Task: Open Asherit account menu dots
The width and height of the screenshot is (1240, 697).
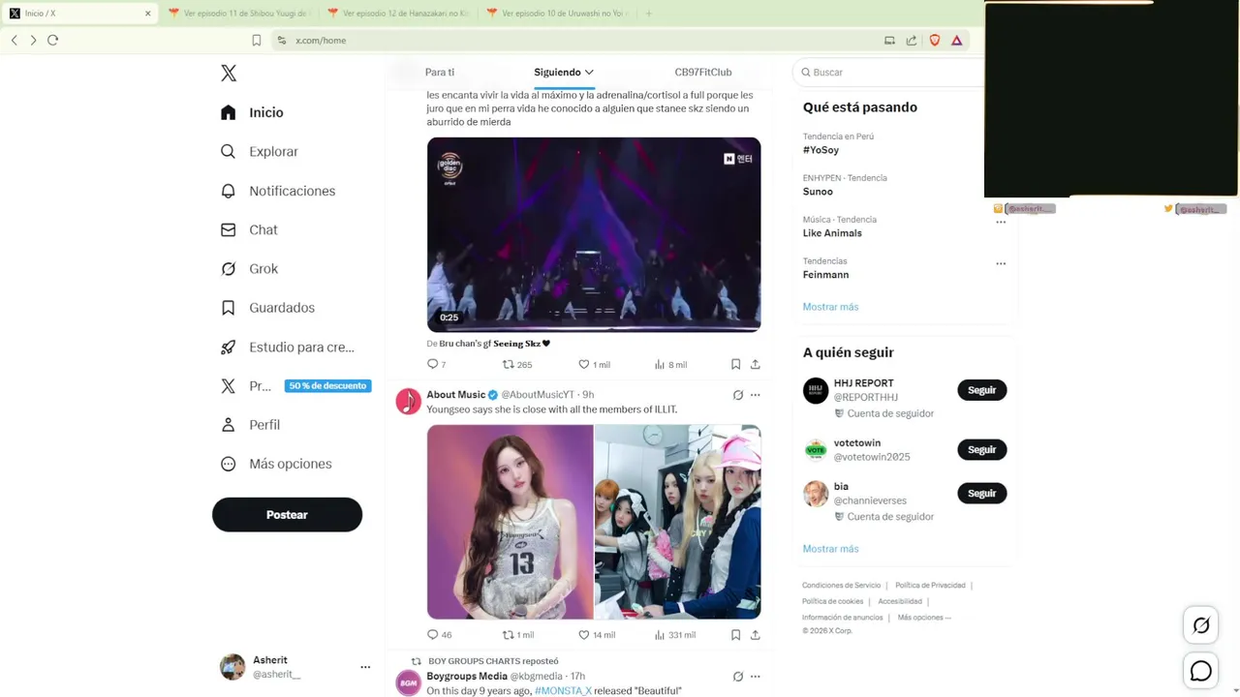Action: [x=365, y=667]
